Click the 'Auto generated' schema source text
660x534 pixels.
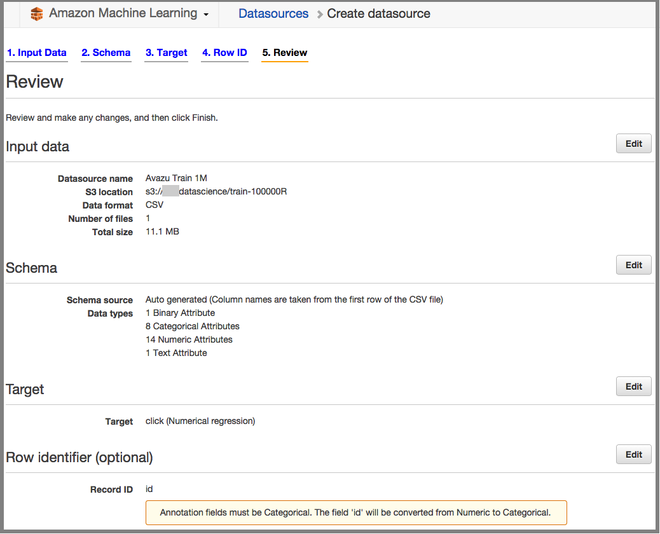(x=294, y=299)
